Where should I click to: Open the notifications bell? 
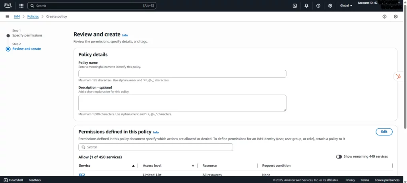pos(306,6)
